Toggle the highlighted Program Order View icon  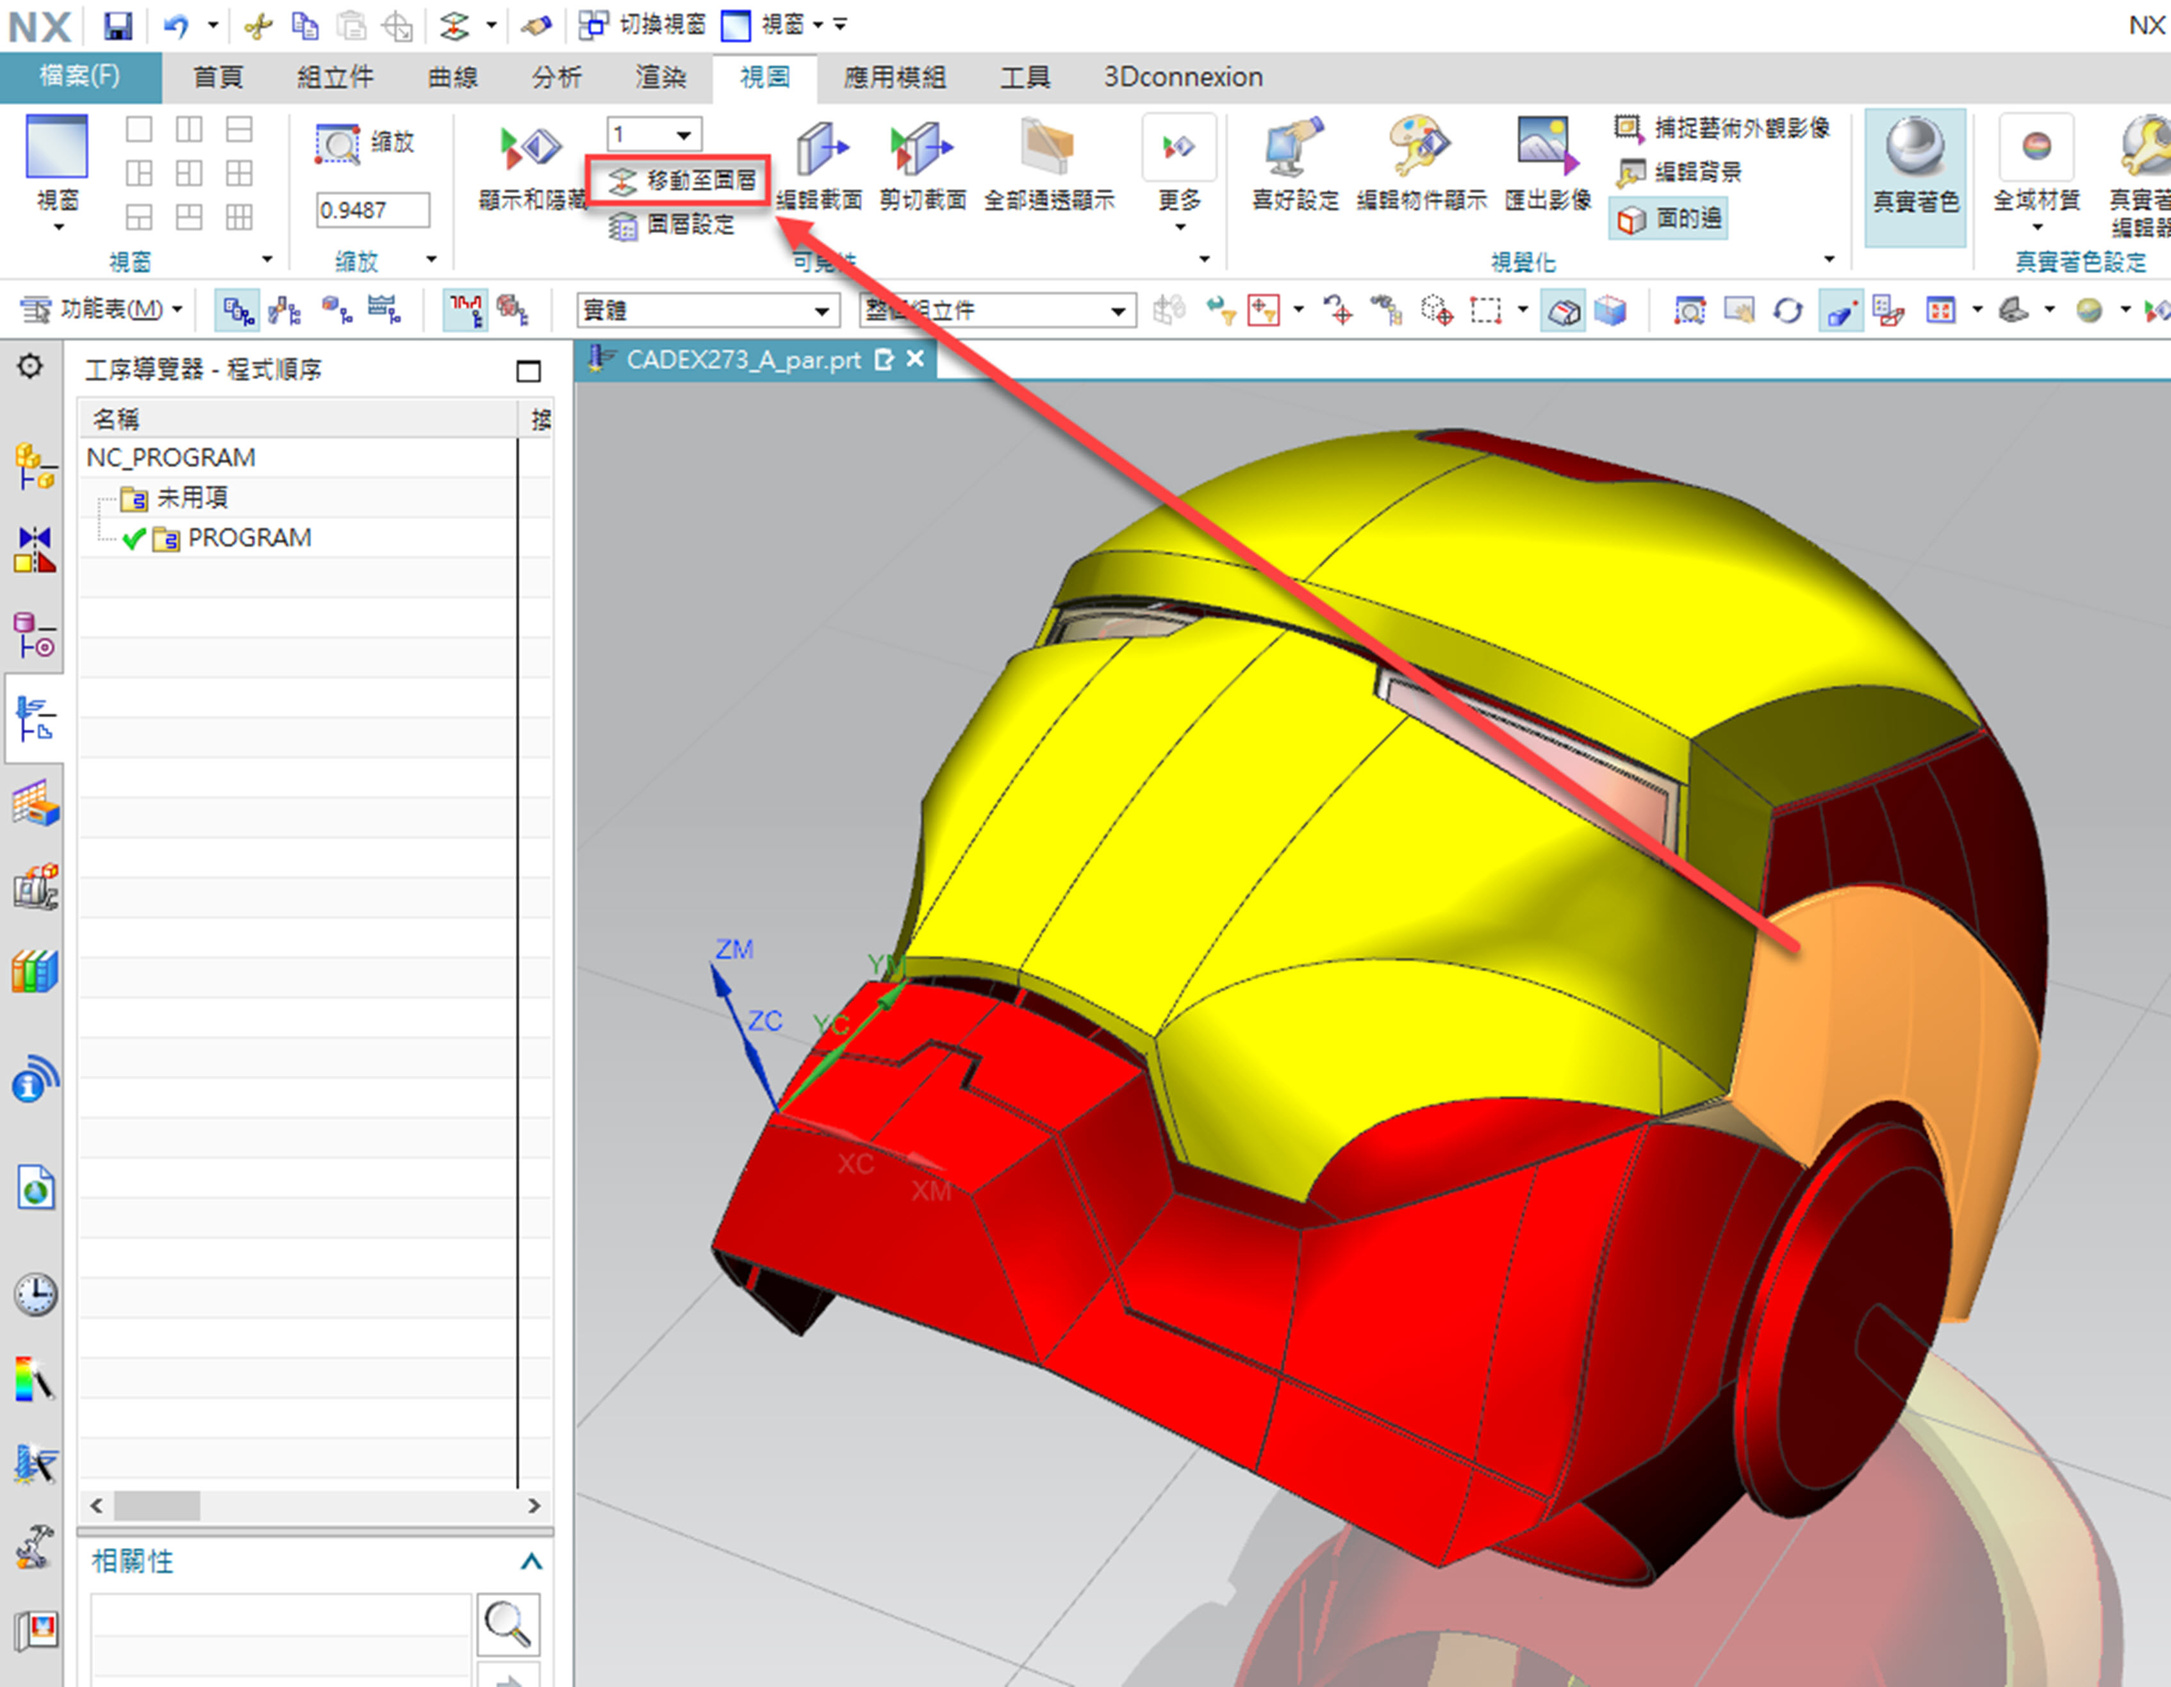pyautogui.click(x=238, y=311)
